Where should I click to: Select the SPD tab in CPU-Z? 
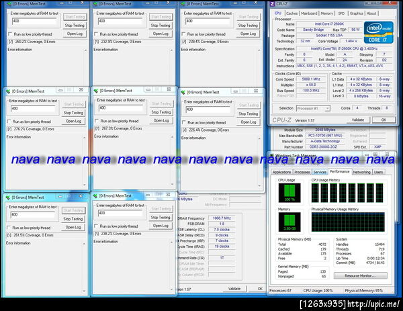coord(341,13)
